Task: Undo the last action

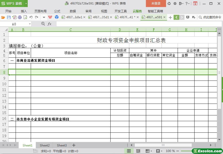Action: (31, 17)
